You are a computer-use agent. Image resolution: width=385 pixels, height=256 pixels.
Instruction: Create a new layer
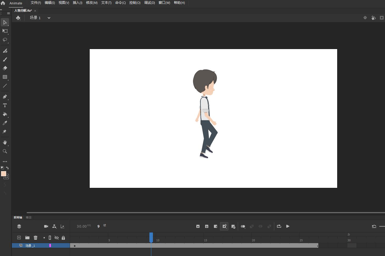click(19, 238)
